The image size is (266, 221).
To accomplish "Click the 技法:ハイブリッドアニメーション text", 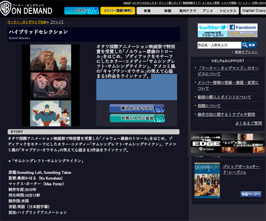I will pyautogui.click(x=38, y=212).
